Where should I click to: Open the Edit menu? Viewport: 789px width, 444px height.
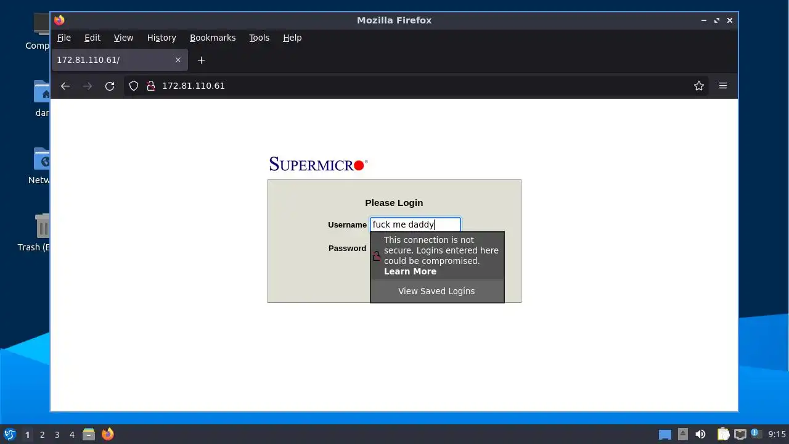[x=92, y=38]
